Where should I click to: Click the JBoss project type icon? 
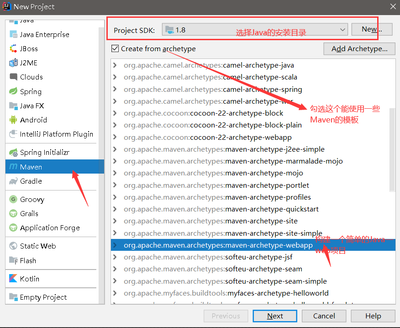coord(13,48)
